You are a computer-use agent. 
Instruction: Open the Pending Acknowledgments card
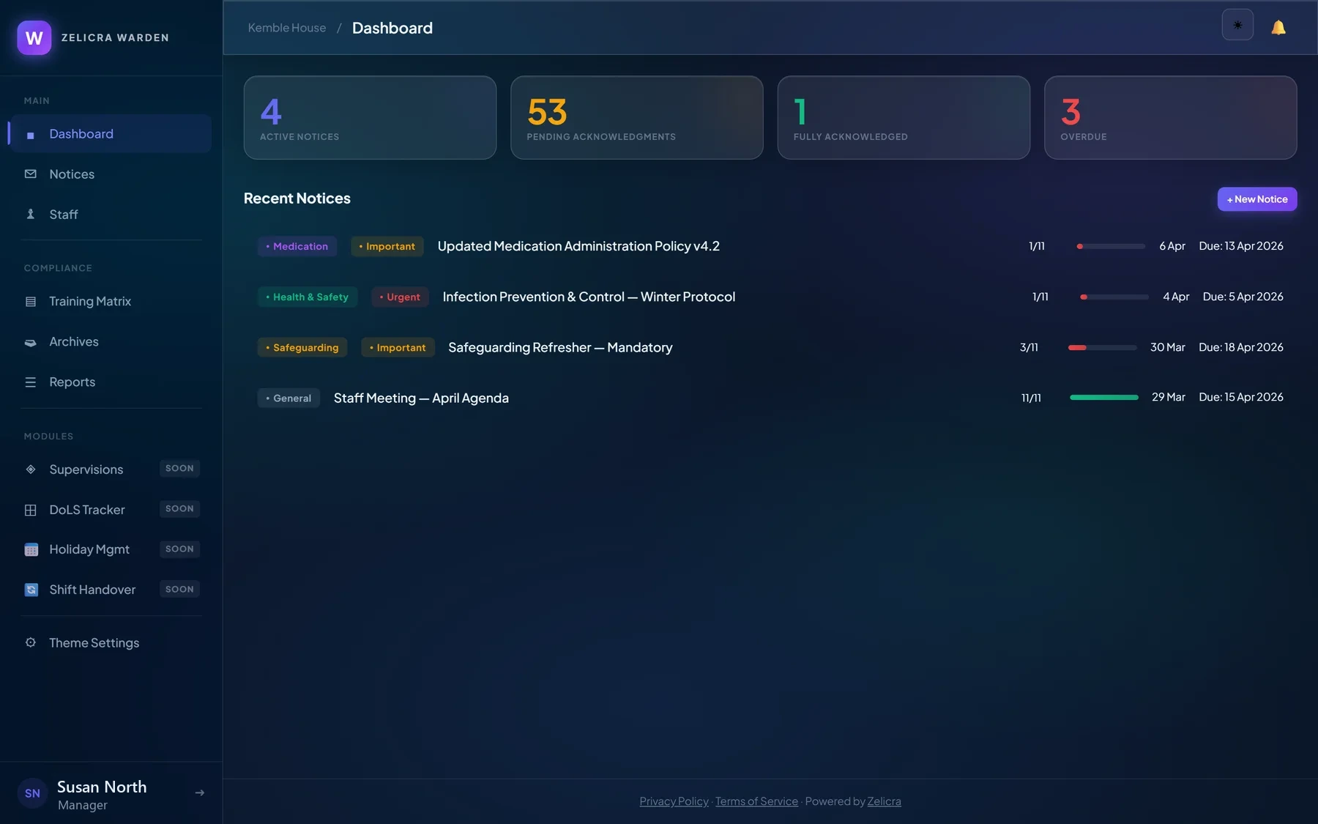(x=637, y=117)
